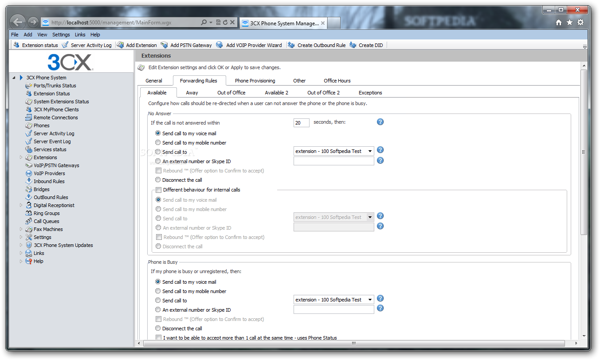Screen dimensions: 600x360
Task: Select Phone is Busy 'Send call to my voice mail'
Action: [158, 282]
